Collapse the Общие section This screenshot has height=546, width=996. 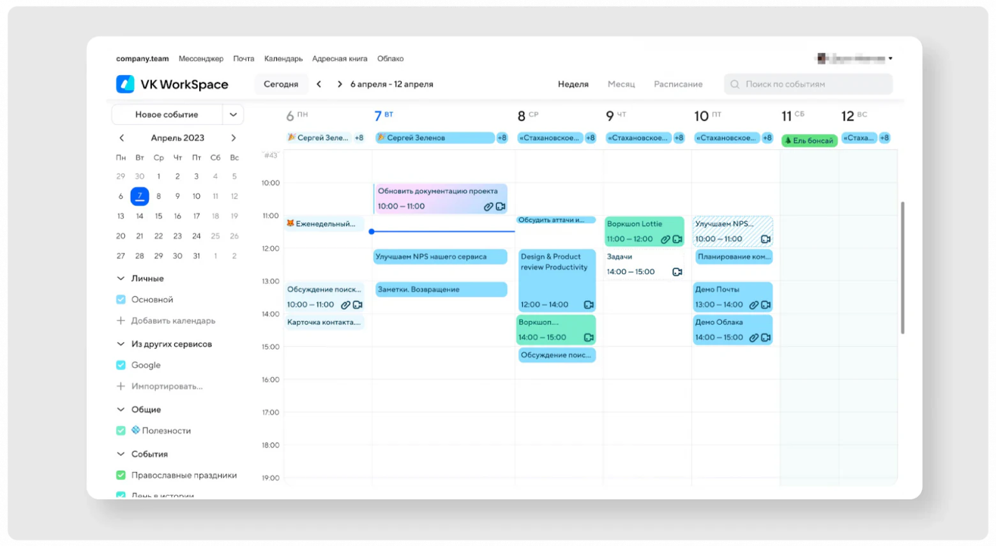[x=121, y=409]
